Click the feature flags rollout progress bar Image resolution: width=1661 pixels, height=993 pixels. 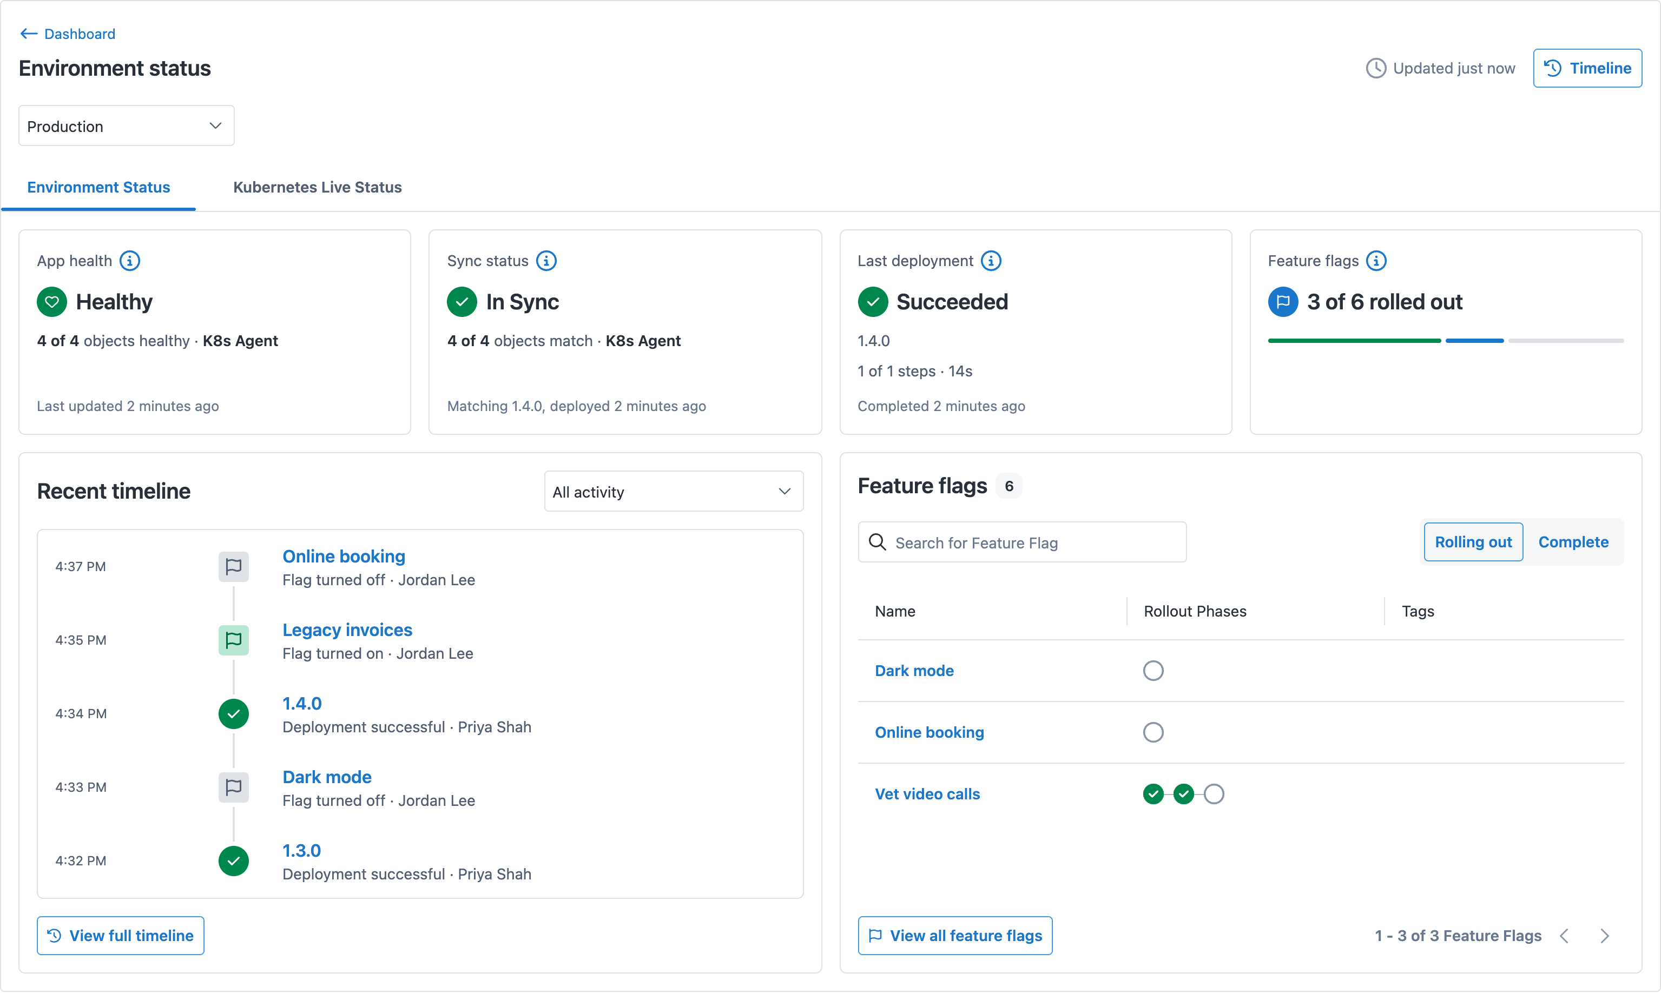point(1446,341)
